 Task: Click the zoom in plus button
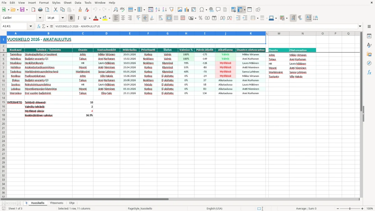point(362,208)
